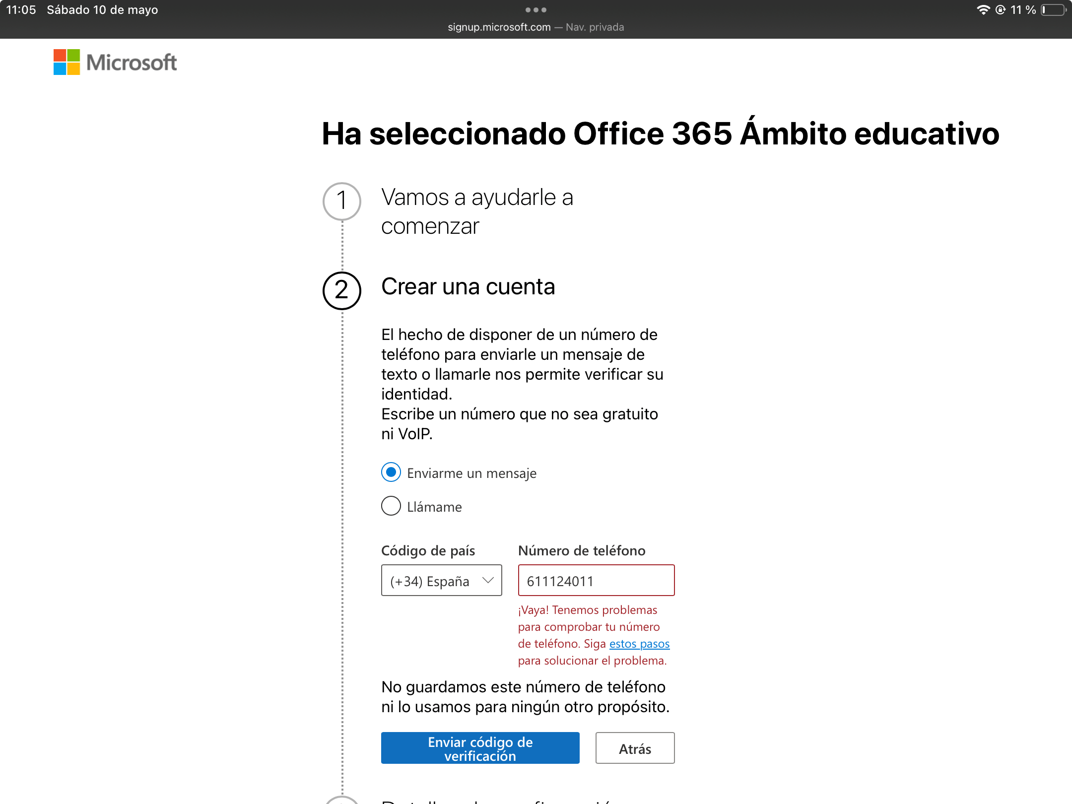Click the country code dropdown chevron
Viewport: 1072px width, 804px height.
point(488,580)
